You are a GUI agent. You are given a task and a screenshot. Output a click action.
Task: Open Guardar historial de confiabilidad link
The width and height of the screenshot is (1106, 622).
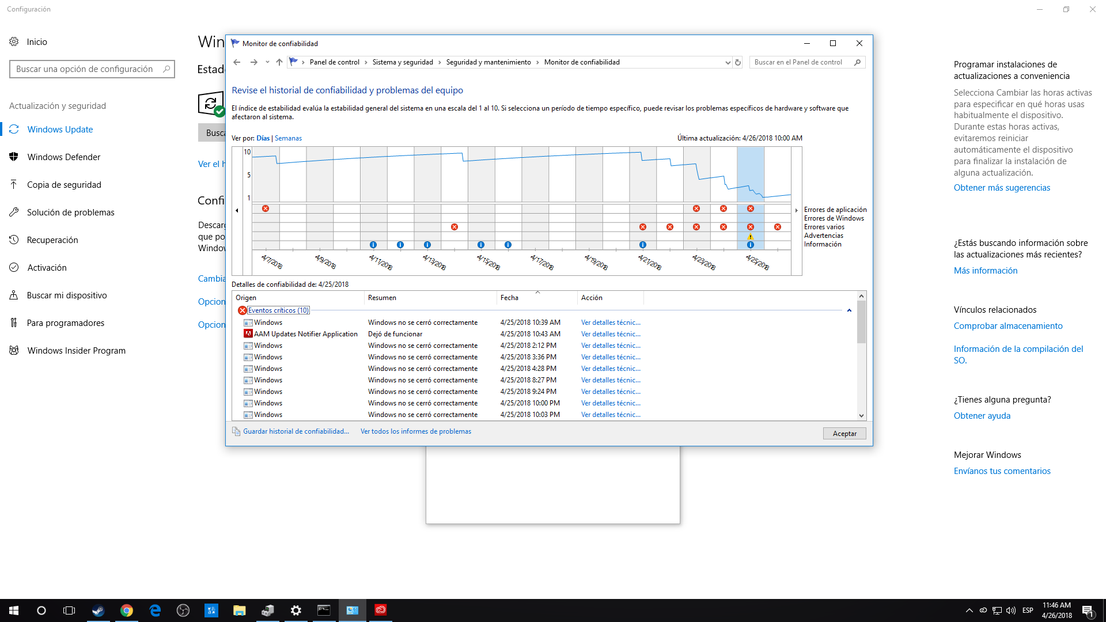[x=296, y=431]
